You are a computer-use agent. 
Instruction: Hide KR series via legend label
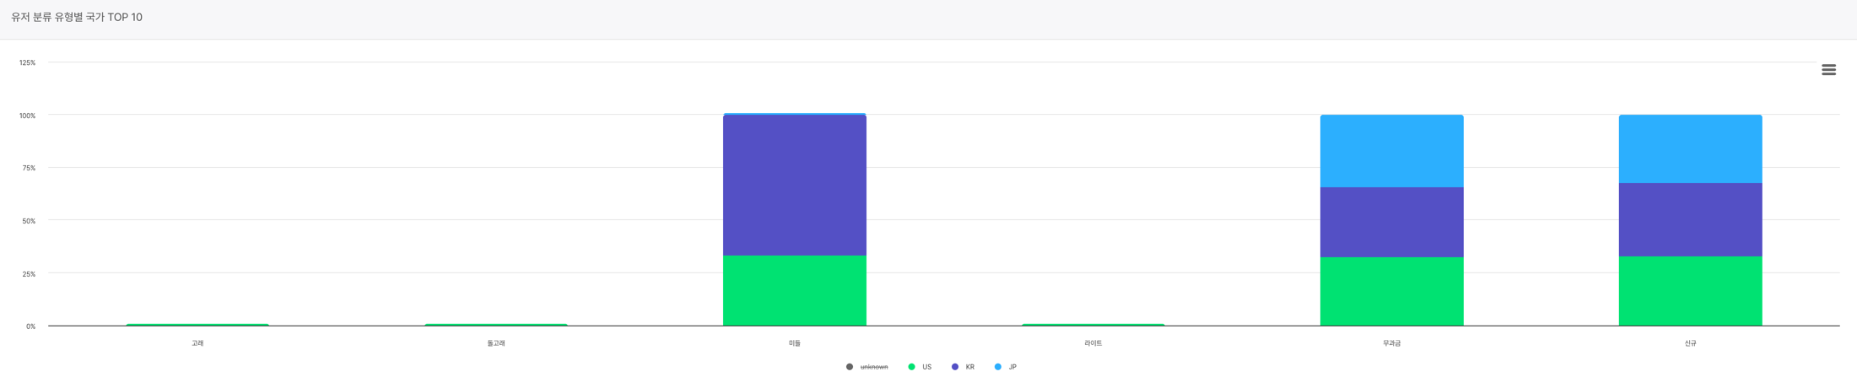click(969, 367)
